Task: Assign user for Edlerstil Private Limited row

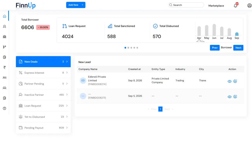Action: pos(235,81)
